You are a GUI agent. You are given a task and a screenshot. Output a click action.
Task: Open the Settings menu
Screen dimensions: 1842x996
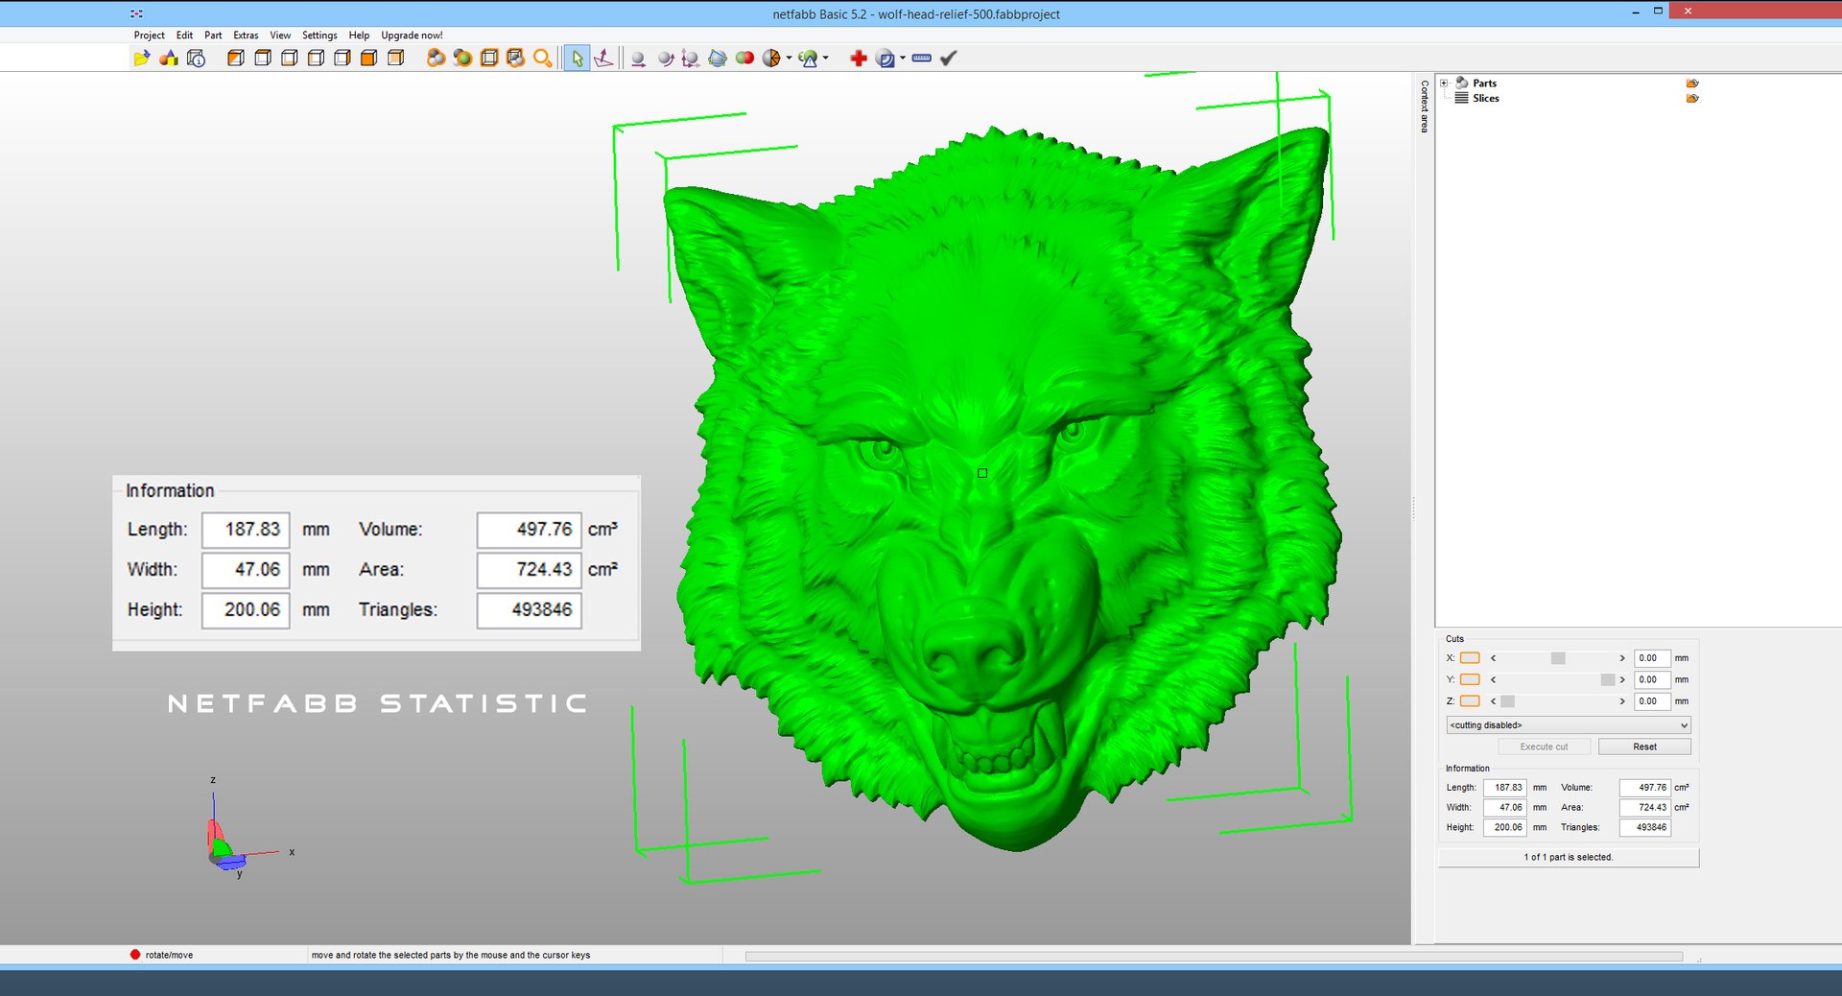point(319,36)
